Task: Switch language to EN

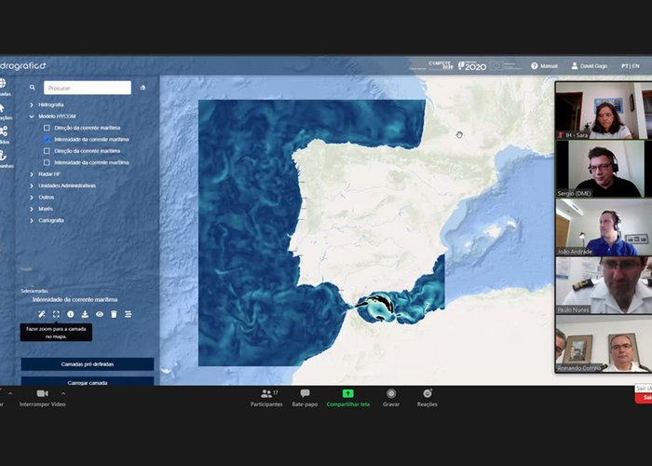Action: [x=635, y=66]
